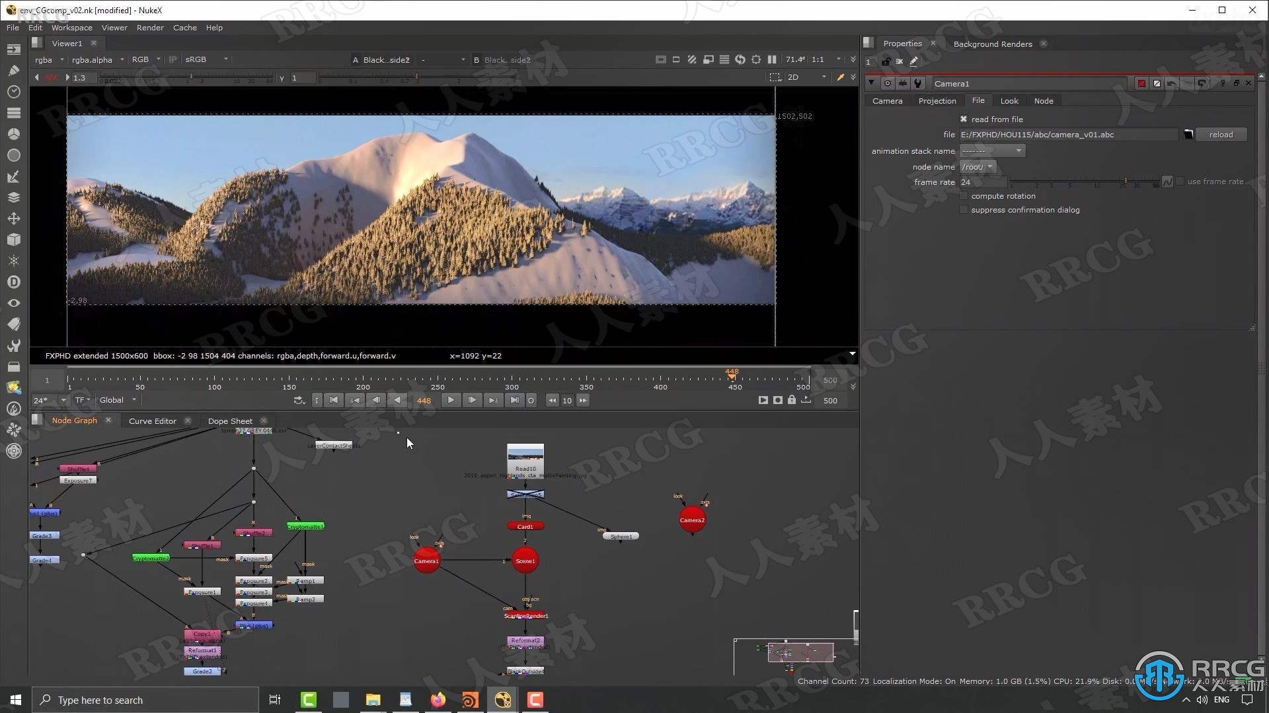Toggle 'read from file' checkbox in Camera1
The image size is (1269, 713).
coord(964,119)
